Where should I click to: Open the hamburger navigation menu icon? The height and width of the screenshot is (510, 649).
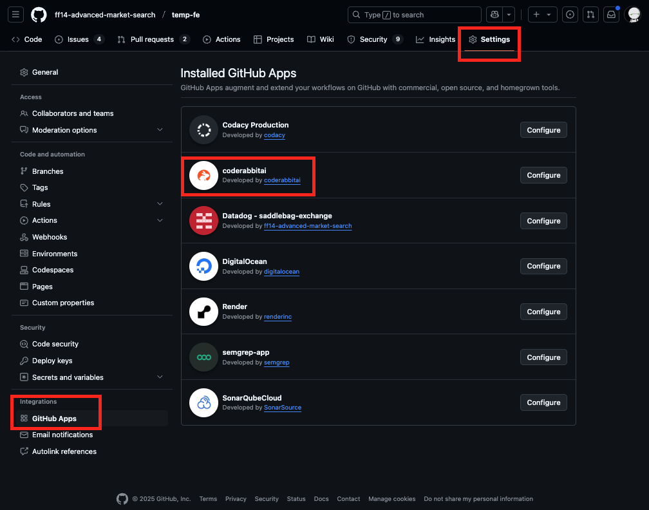[15, 14]
